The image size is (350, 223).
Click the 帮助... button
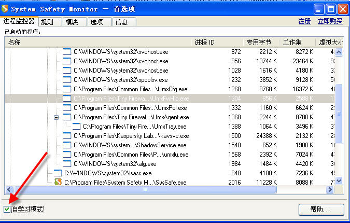321,210
